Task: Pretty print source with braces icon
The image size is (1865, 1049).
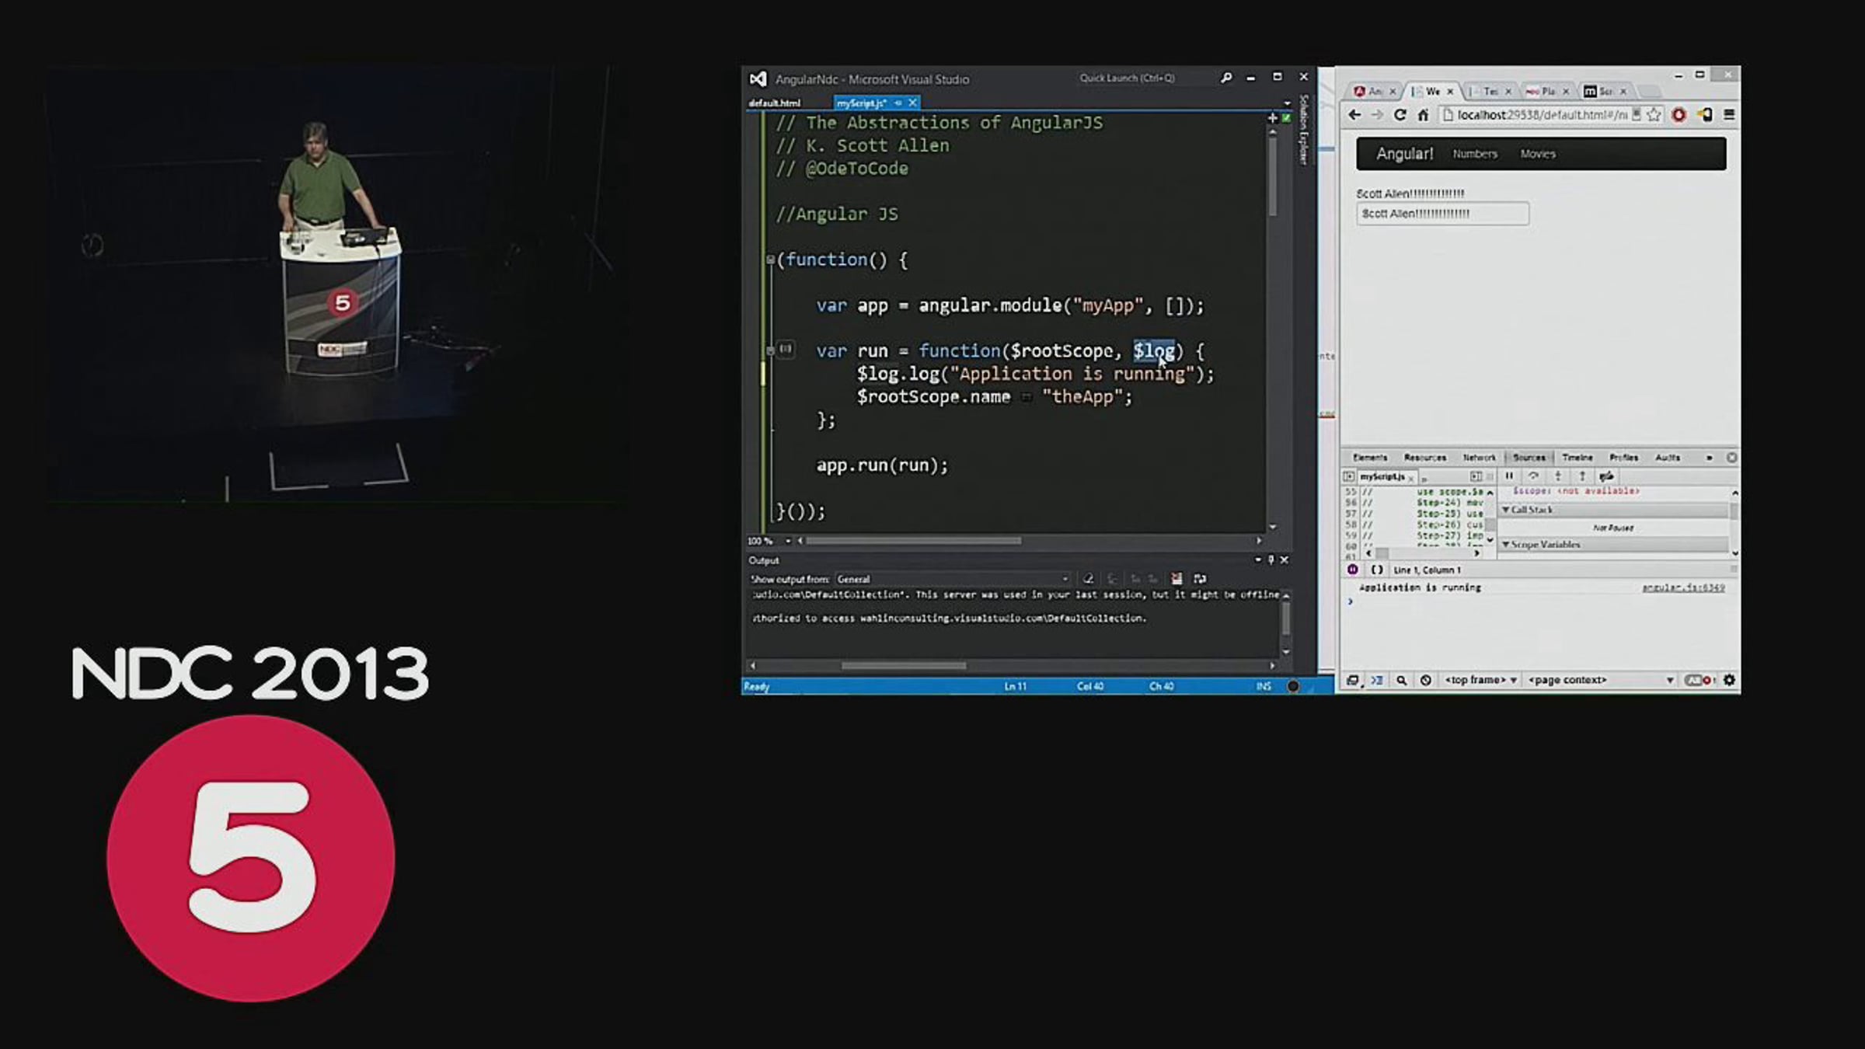Action: [1377, 570]
